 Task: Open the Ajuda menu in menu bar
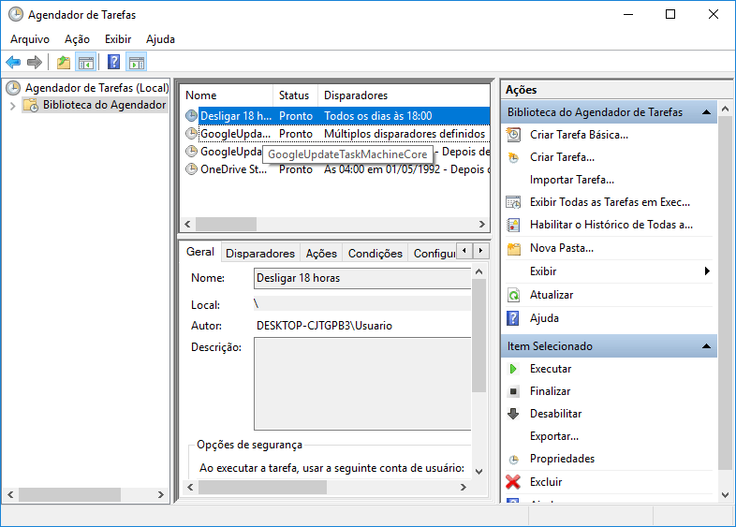[160, 39]
